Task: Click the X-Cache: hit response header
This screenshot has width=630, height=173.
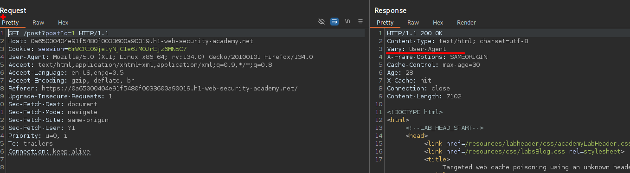Action: [409, 81]
